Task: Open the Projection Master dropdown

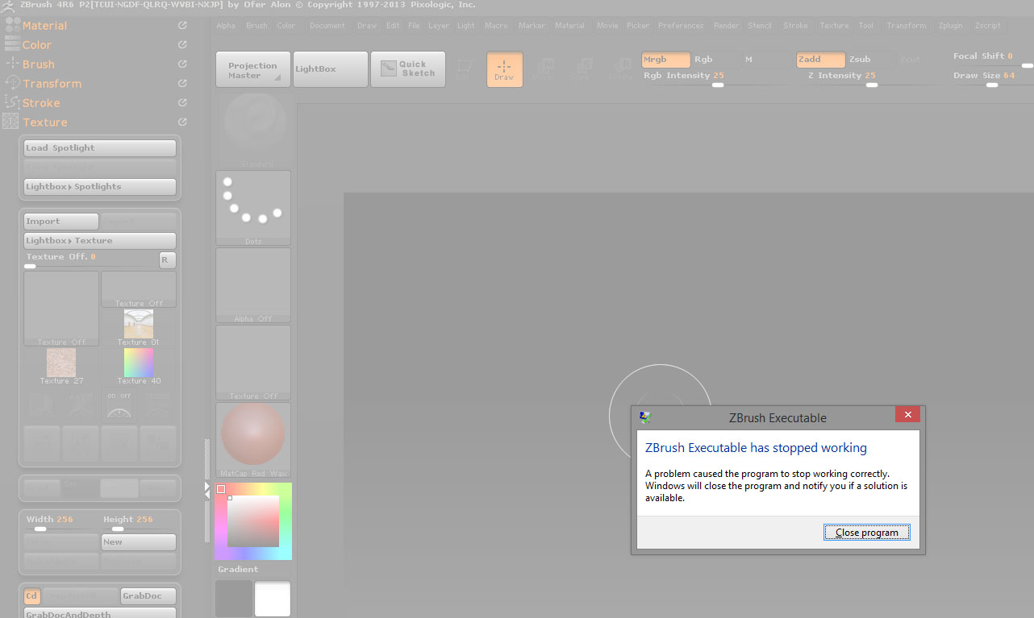Action: (x=252, y=69)
